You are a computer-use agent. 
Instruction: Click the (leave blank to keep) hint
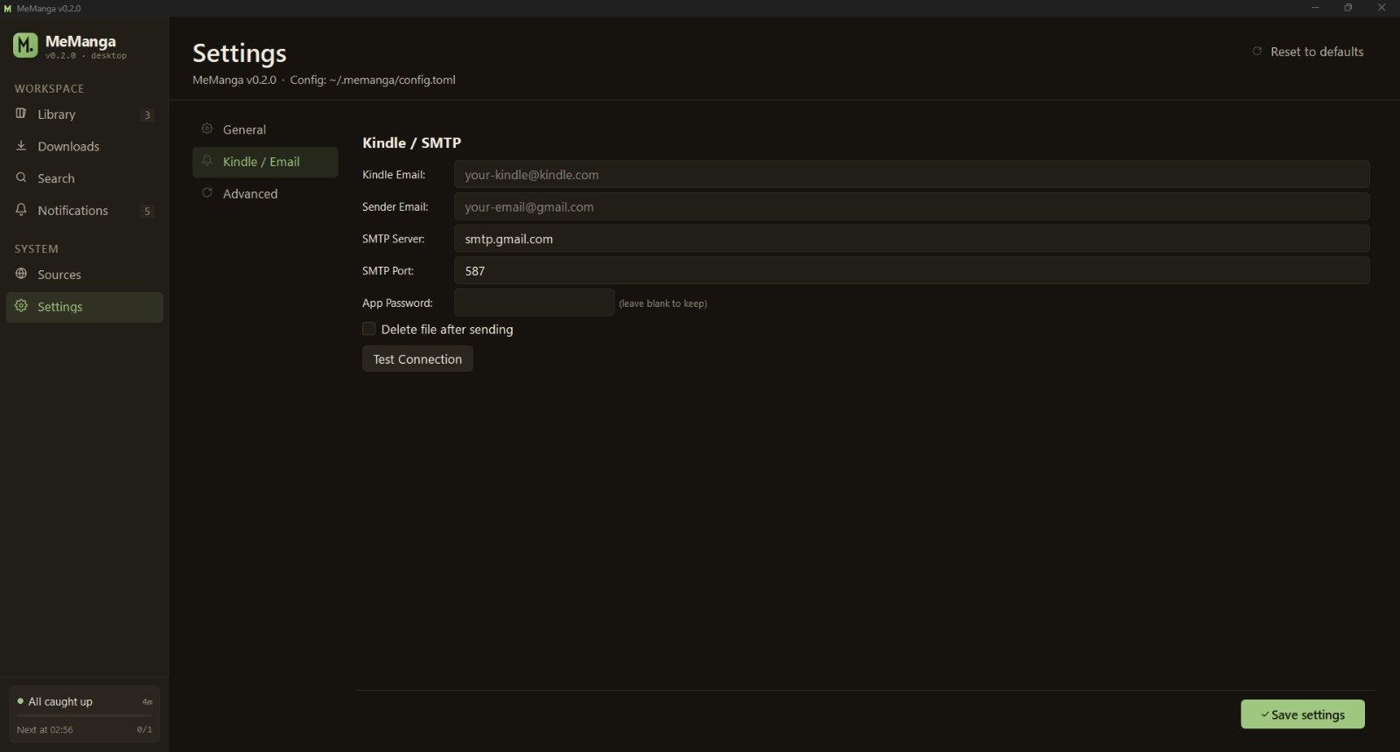click(663, 303)
